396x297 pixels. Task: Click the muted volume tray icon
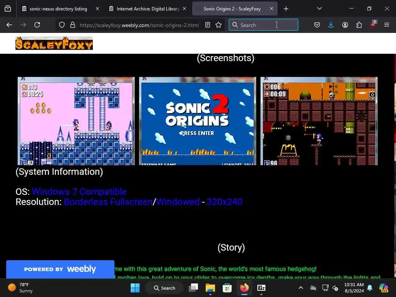coord(336,288)
